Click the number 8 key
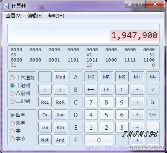 point(107,102)
